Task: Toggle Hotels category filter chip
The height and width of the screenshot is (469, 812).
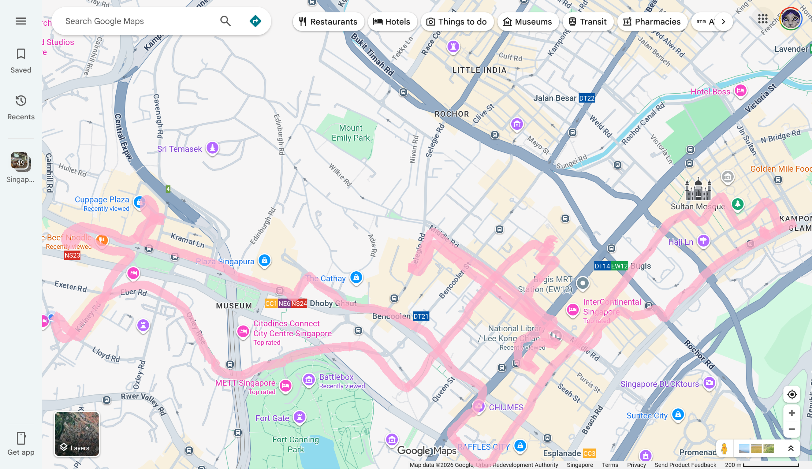Action: pyautogui.click(x=392, y=22)
